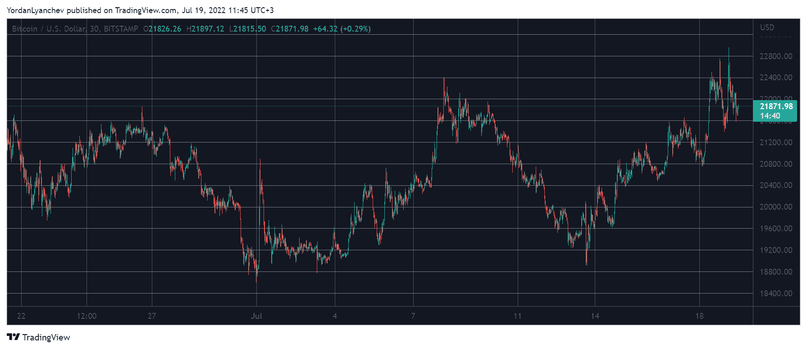Click the low value L21815.50
The width and height of the screenshot is (807, 349).
click(x=248, y=29)
